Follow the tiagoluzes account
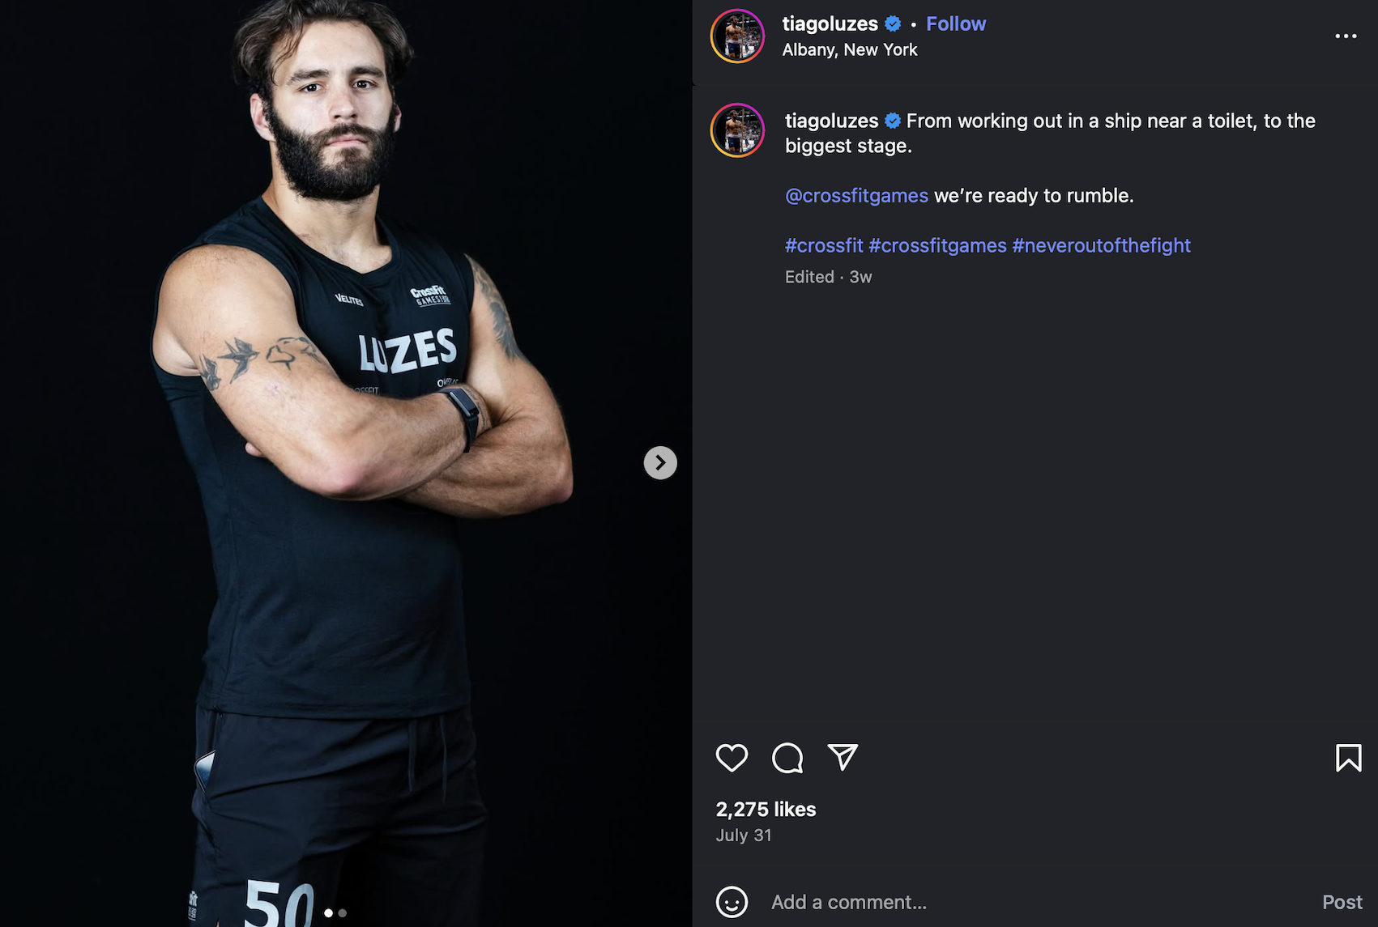 coord(956,24)
